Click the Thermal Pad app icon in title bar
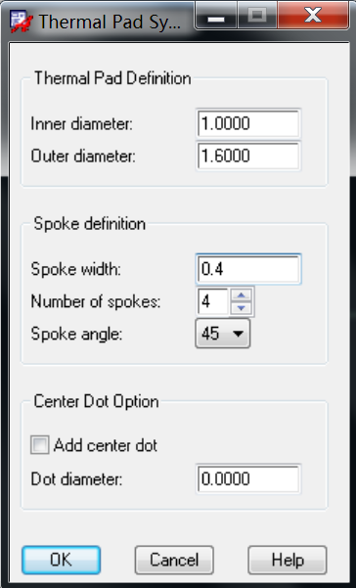Screen dimensions: 356x588 pyautogui.click(x=22, y=21)
